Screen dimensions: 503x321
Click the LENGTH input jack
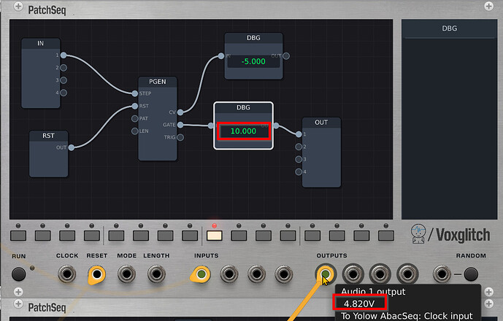pos(156,274)
